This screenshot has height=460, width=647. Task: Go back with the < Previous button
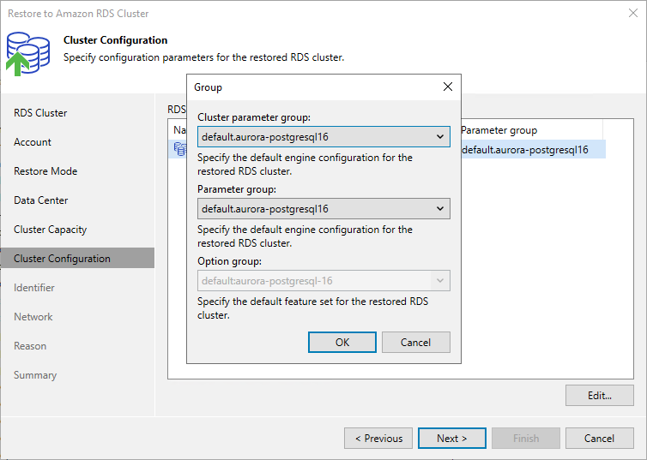pyautogui.click(x=378, y=439)
